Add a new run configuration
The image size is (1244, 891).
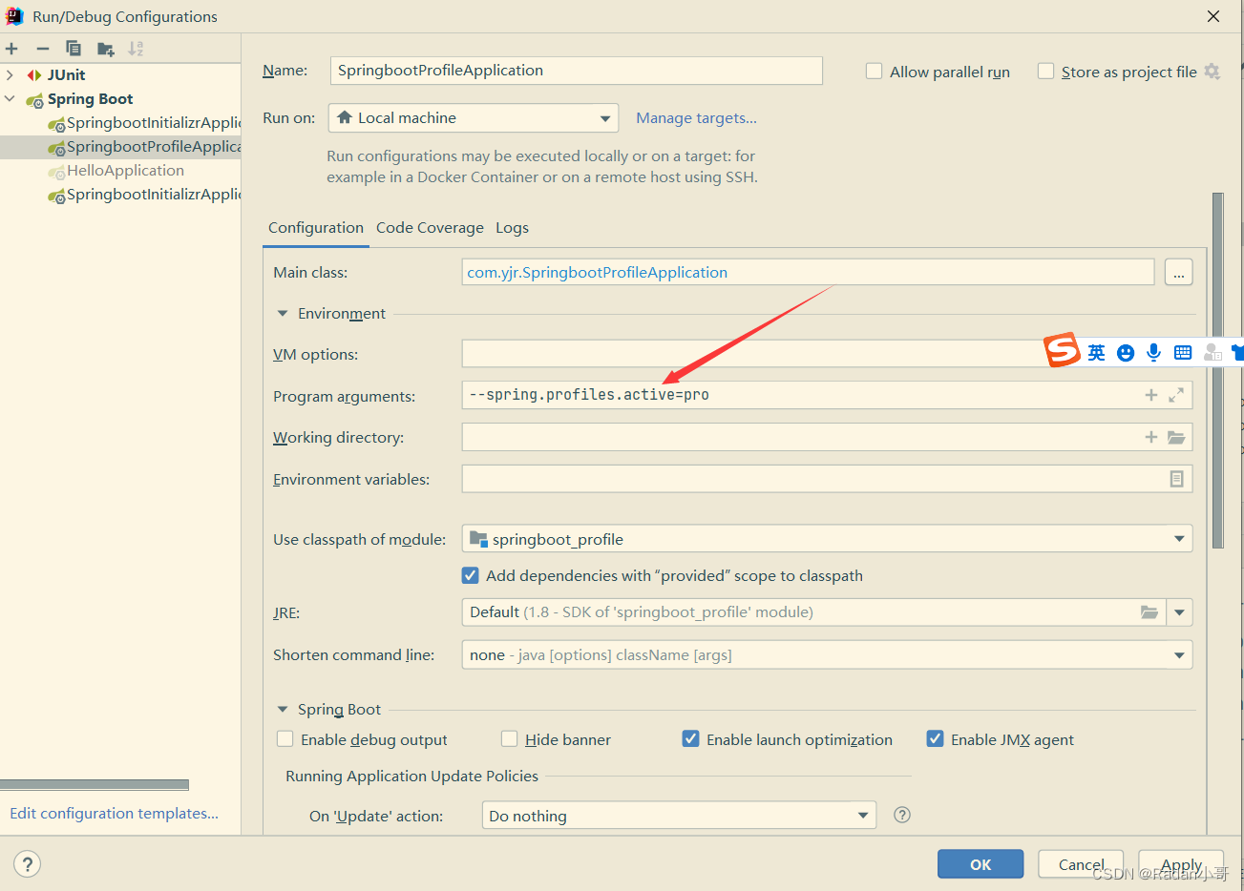coord(11,49)
